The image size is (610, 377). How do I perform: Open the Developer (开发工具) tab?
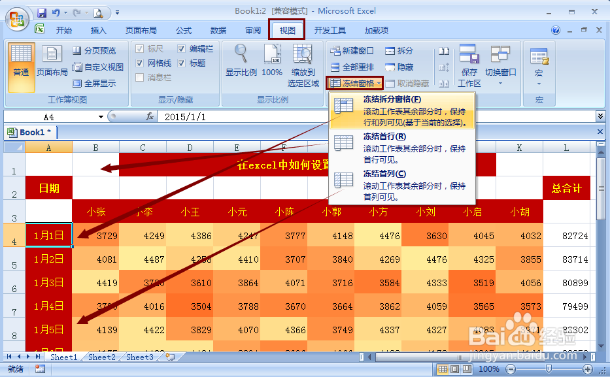[x=330, y=30]
